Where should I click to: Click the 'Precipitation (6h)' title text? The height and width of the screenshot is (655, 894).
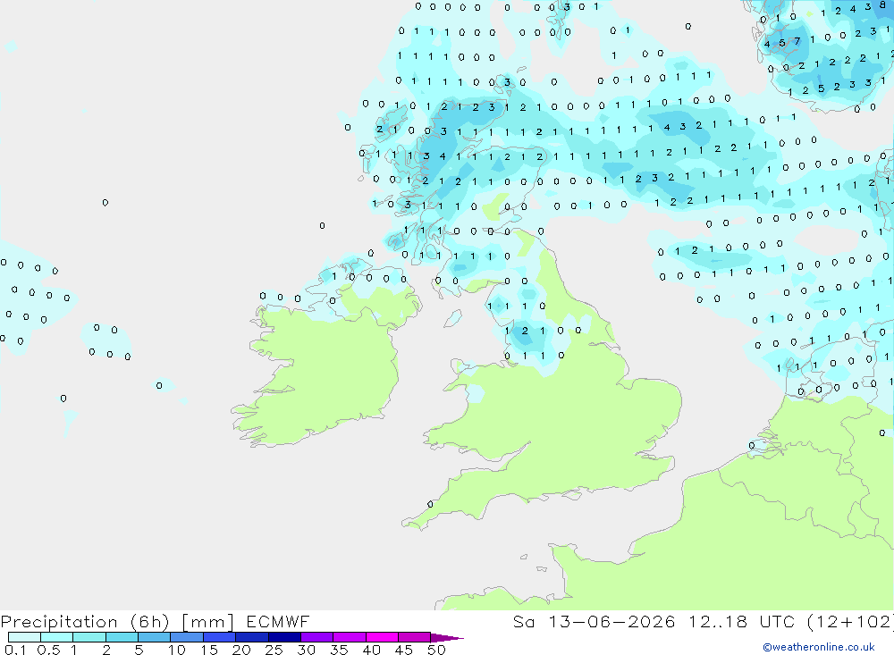(x=85, y=621)
